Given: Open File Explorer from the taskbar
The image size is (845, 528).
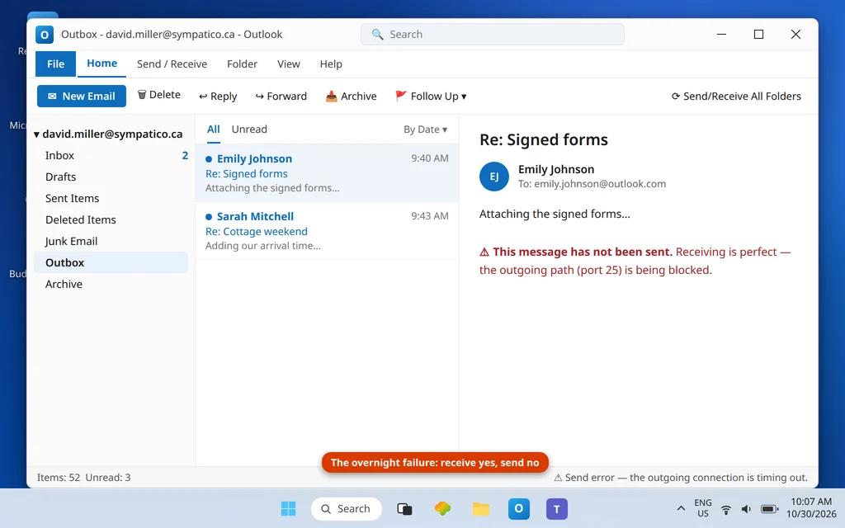Looking at the screenshot, I should 481,508.
